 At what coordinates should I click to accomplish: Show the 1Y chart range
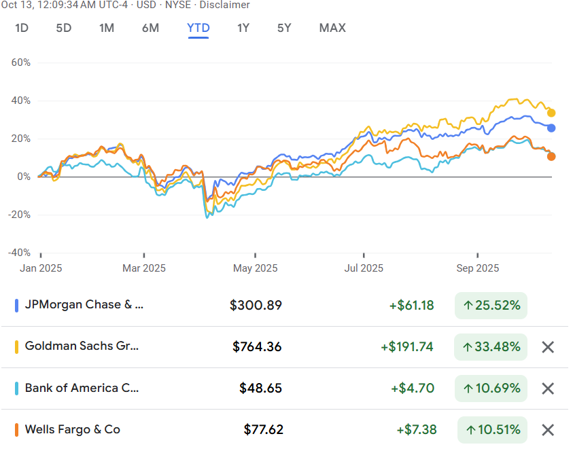243,28
